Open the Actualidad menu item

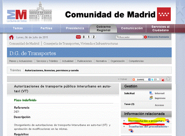pyautogui.click(x=68, y=61)
